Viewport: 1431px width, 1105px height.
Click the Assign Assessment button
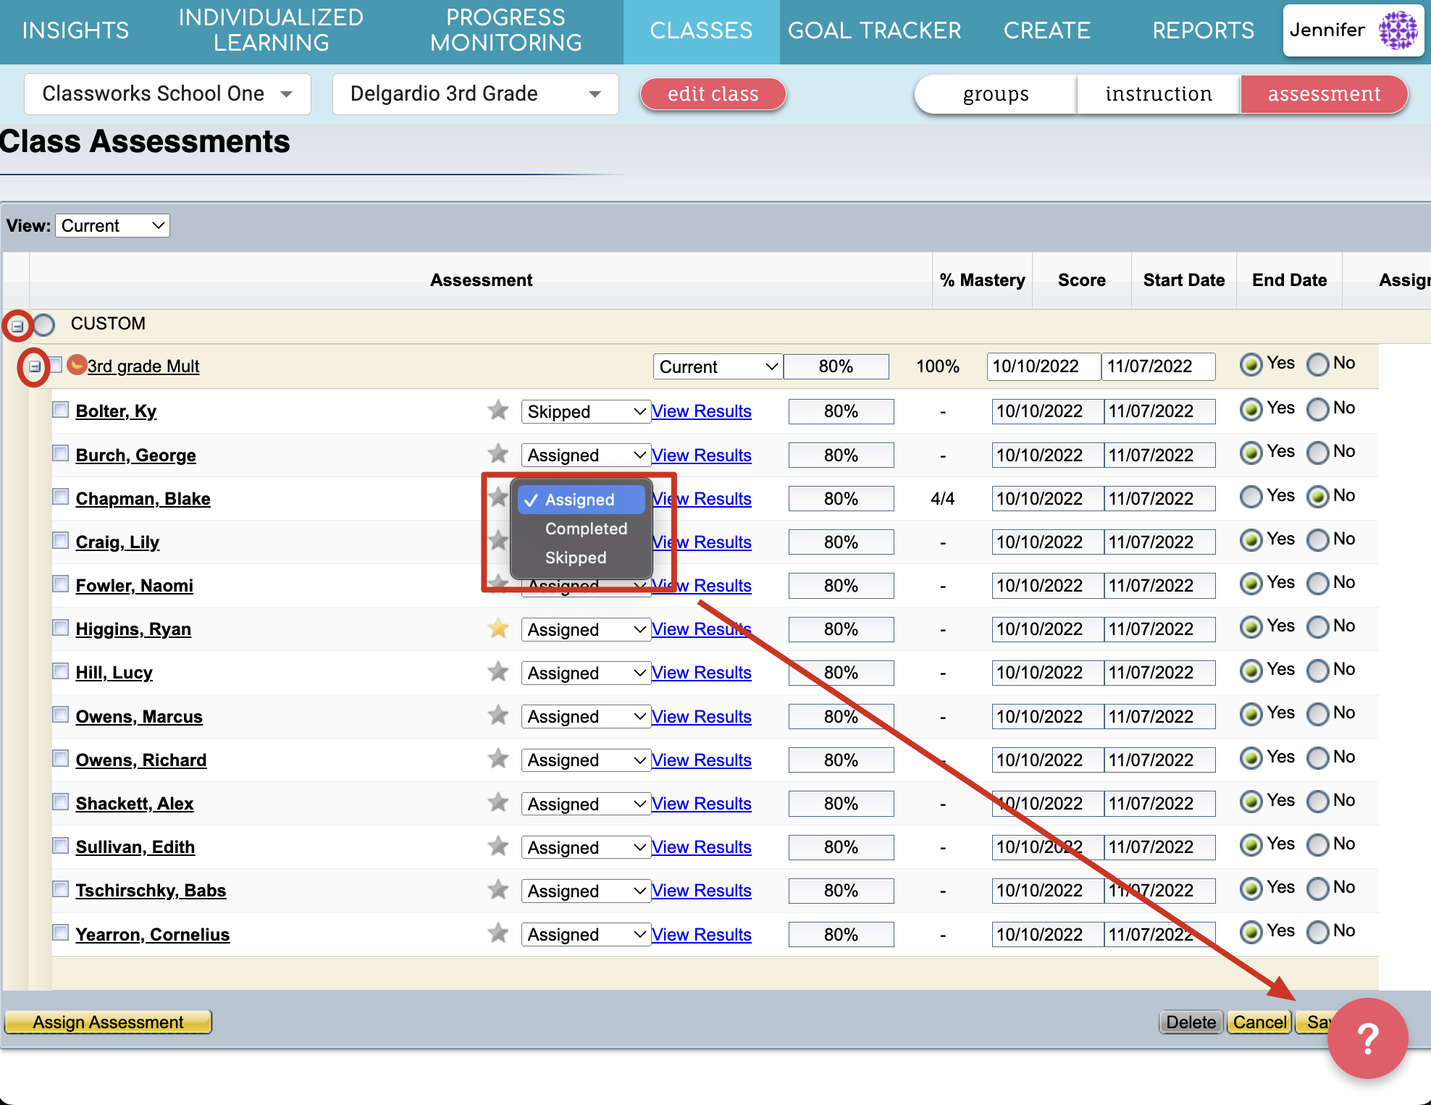[x=107, y=1022]
